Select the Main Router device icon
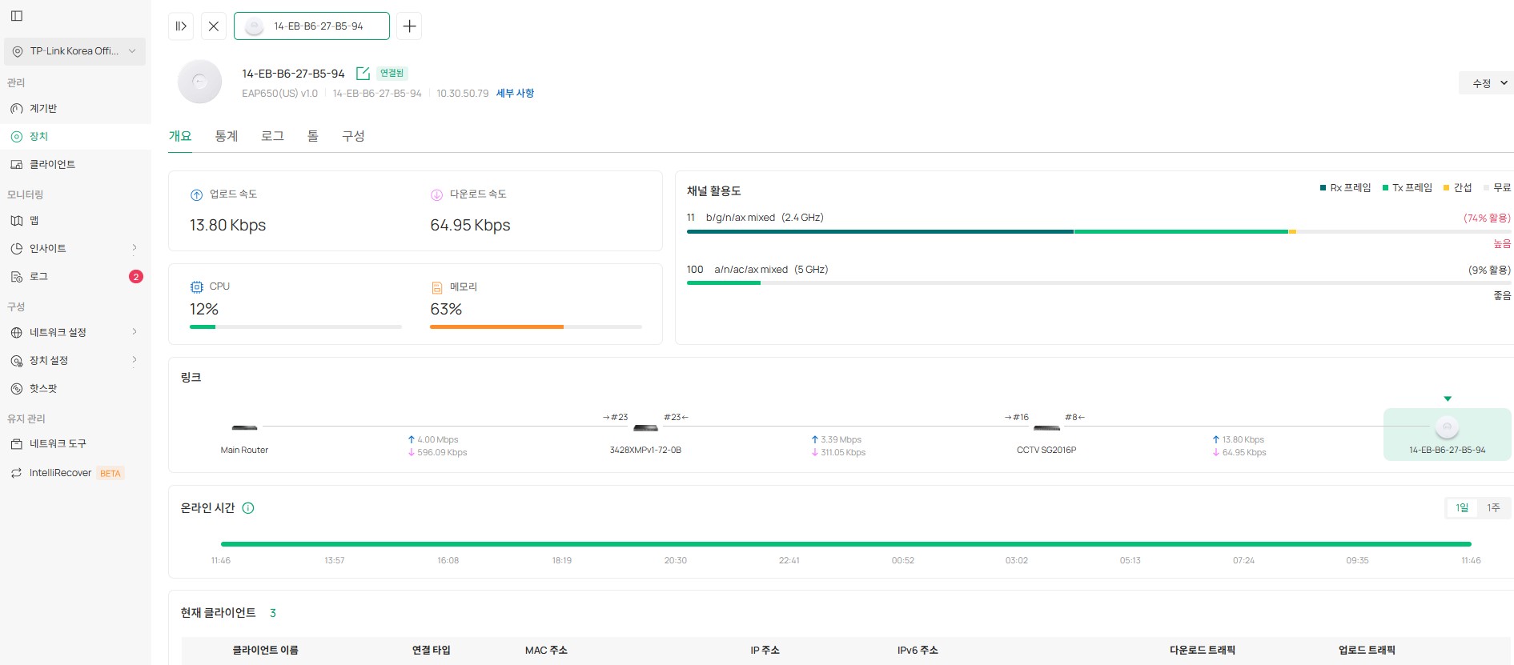The height and width of the screenshot is (665, 1514). click(x=244, y=428)
